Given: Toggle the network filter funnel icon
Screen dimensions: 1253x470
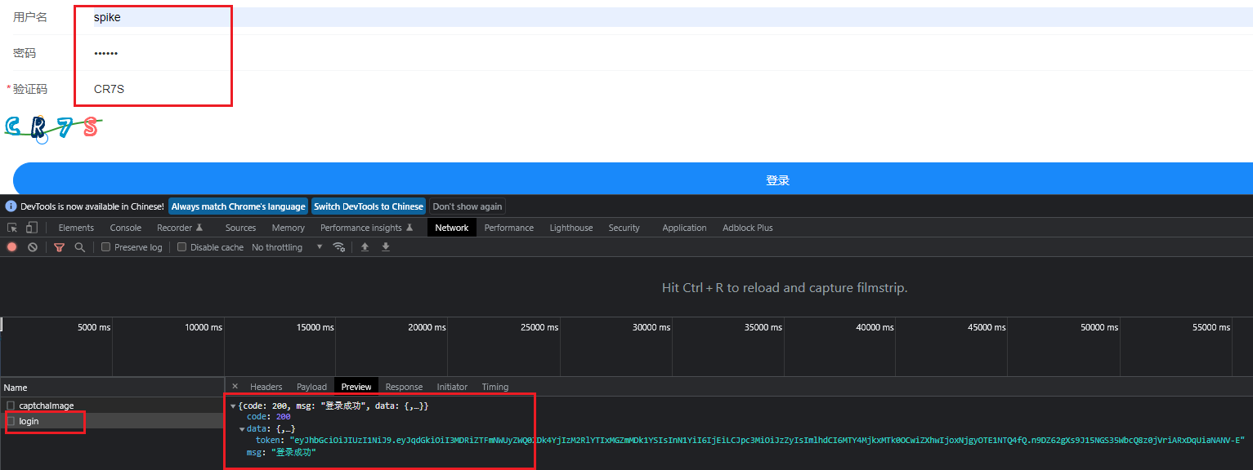Looking at the screenshot, I should [60, 247].
